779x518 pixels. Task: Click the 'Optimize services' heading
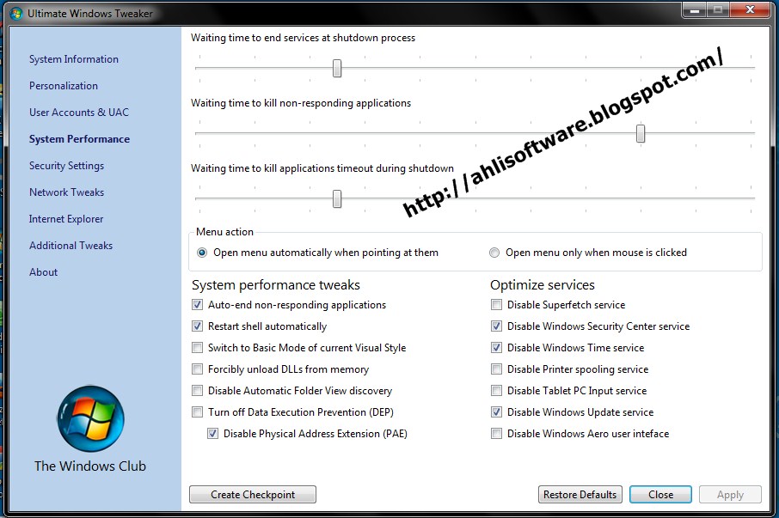(x=542, y=285)
